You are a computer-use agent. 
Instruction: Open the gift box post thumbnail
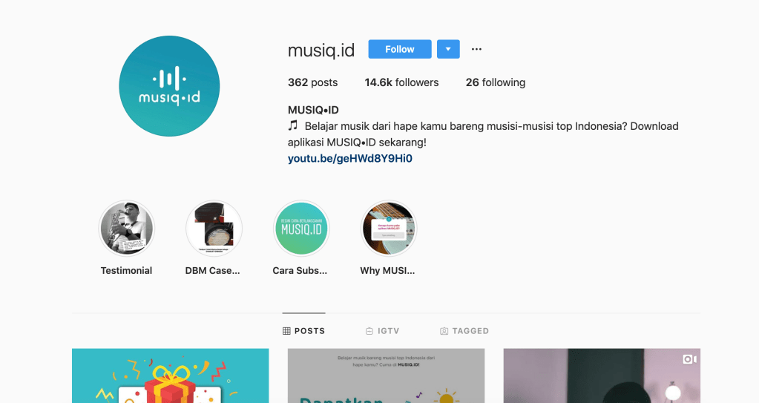[171, 376]
